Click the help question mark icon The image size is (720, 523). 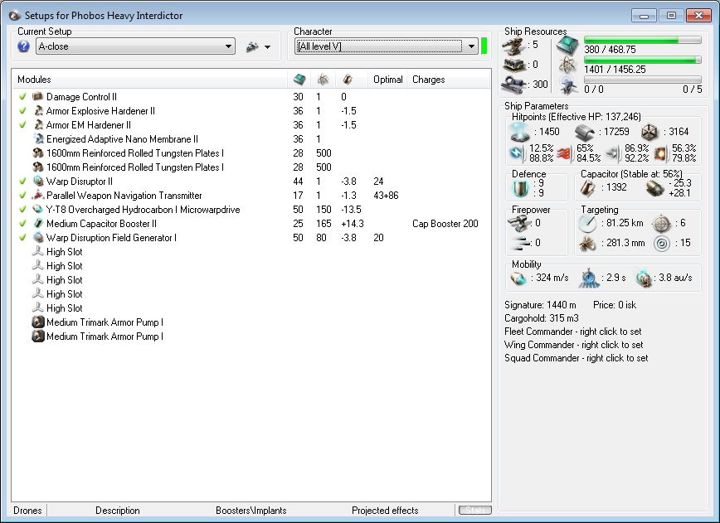[23, 46]
